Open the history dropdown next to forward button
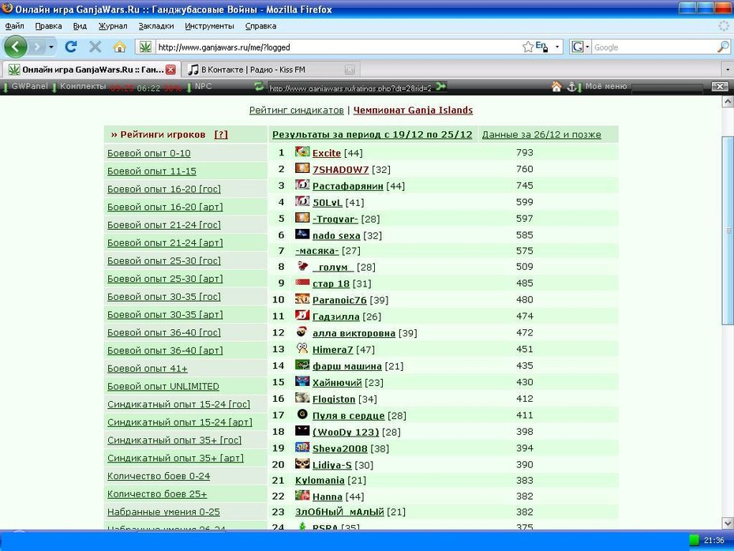This screenshot has width=734, height=551. click(x=51, y=47)
